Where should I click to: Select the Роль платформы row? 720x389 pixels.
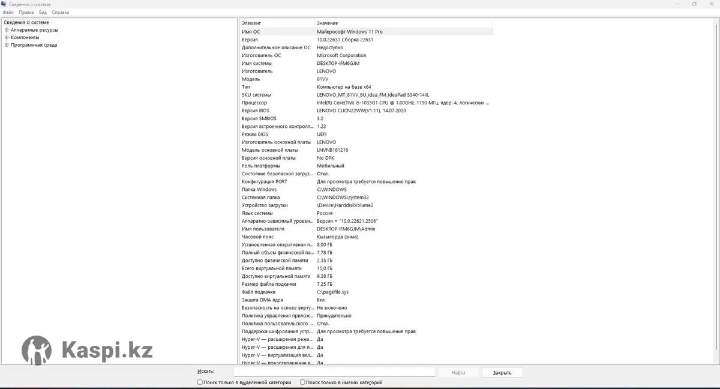click(366, 166)
